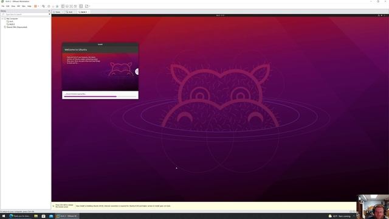Open the File menu in VMware Workstation
The height and width of the screenshot is (219, 389).
coord(3,6)
